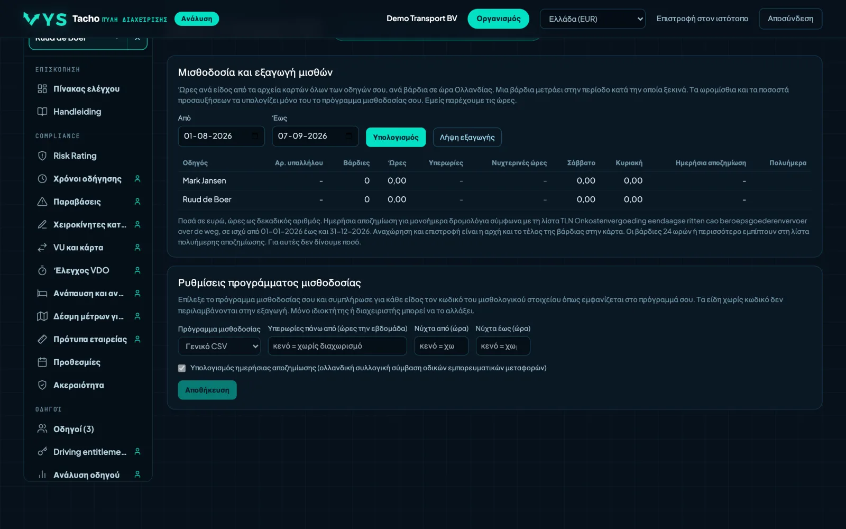The image size is (846, 529).
Task: Click the Λήψη εξαγωγής button
Action: [467, 138]
